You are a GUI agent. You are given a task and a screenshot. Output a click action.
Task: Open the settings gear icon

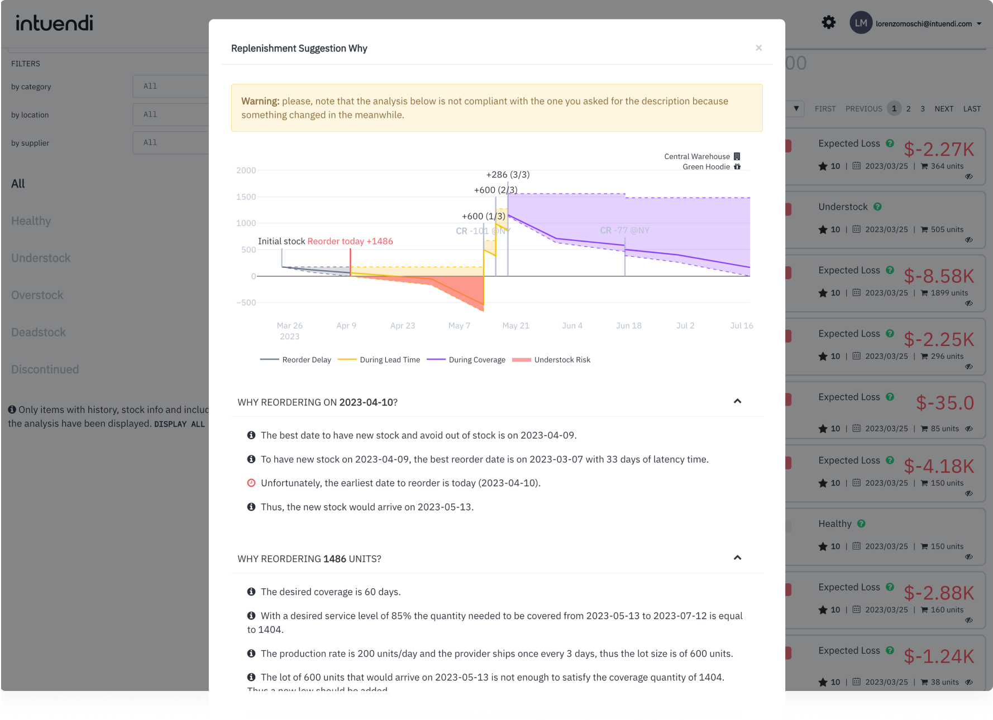(829, 22)
